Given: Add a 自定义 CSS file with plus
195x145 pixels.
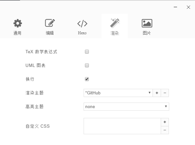Looking at the screenshot, I should 165,122.
